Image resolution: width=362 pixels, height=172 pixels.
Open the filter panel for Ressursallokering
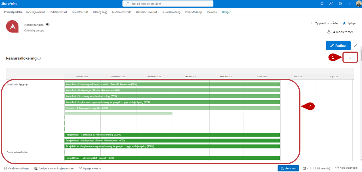(350, 58)
